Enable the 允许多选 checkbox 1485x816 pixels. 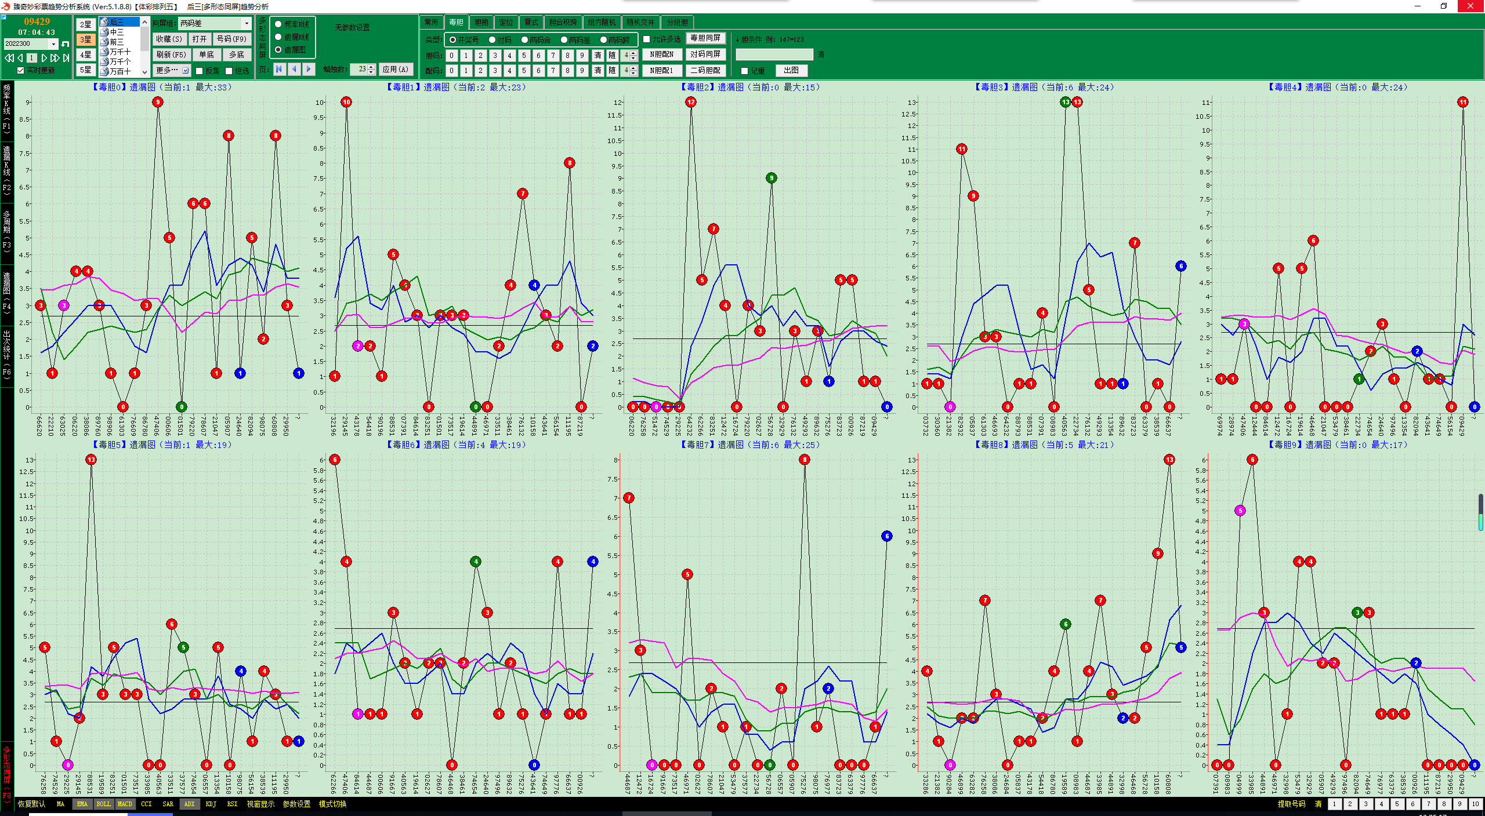click(647, 39)
